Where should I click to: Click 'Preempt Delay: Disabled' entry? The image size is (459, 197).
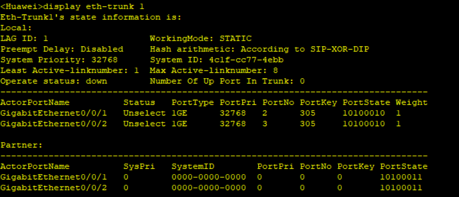coord(62,49)
